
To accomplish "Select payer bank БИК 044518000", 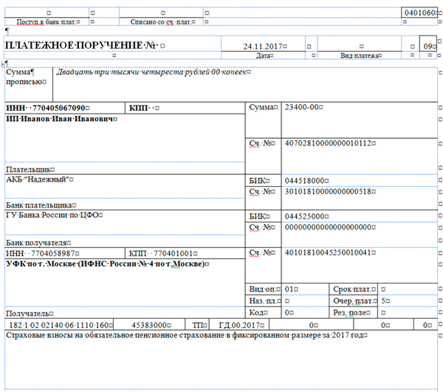I will 305,180.
